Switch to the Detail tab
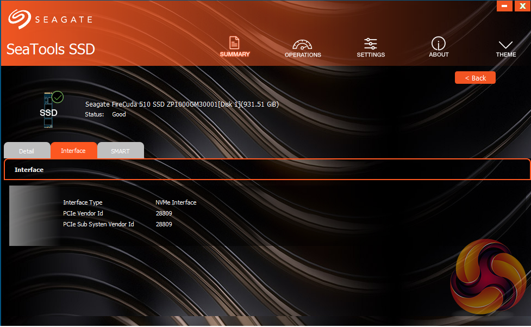Image resolution: width=531 pixels, height=327 pixels. [27, 151]
